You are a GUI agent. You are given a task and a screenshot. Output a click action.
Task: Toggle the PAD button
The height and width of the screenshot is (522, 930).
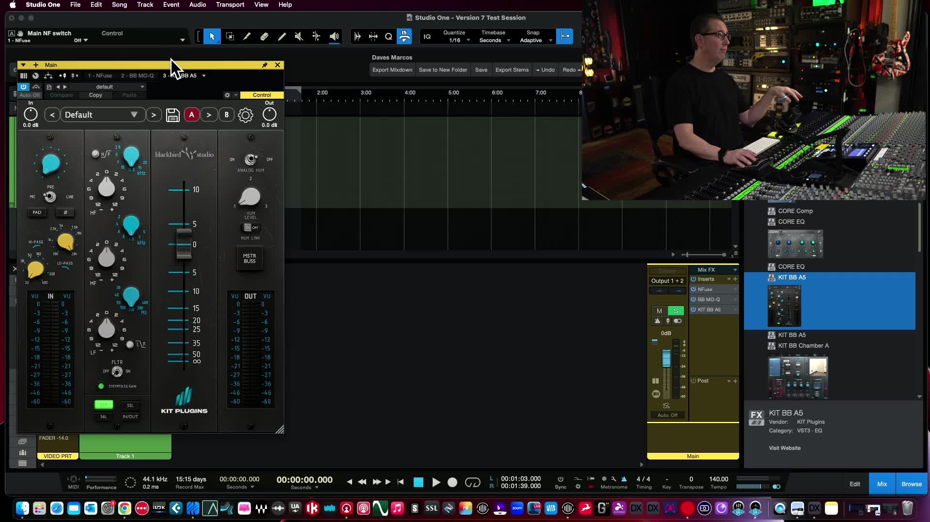click(37, 213)
